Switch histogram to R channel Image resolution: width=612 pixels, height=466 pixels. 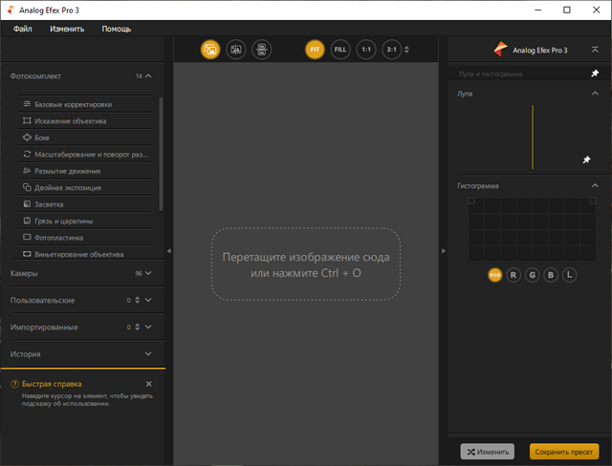(x=514, y=275)
